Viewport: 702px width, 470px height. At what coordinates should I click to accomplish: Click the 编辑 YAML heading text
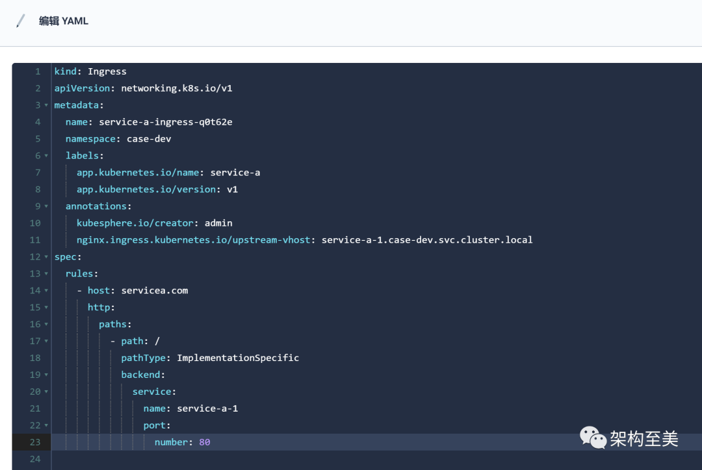pos(64,21)
